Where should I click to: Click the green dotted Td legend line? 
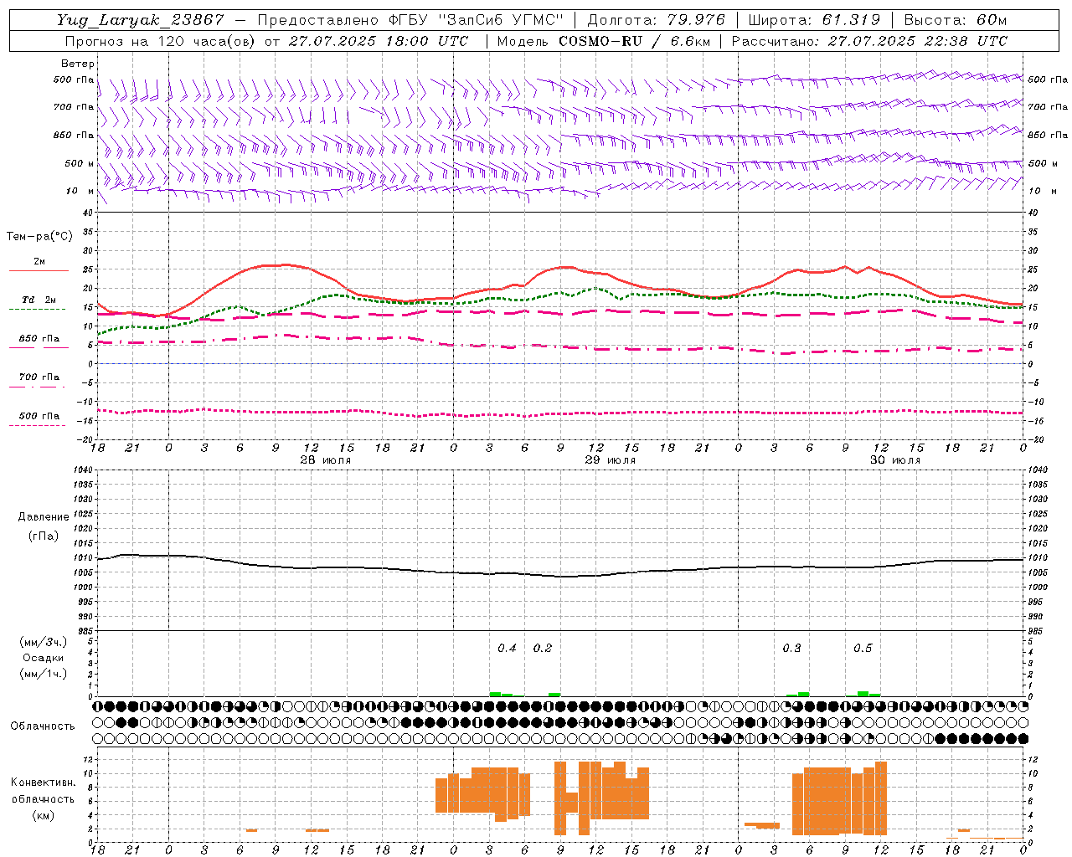pyautogui.click(x=37, y=309)
